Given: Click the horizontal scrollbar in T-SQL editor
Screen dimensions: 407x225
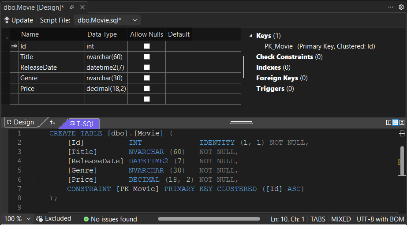Looking at the screenshot, I should tap(209, 219).
